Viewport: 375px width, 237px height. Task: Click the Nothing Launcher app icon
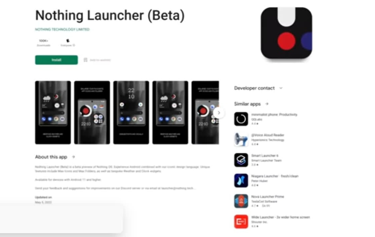(286, 33)
